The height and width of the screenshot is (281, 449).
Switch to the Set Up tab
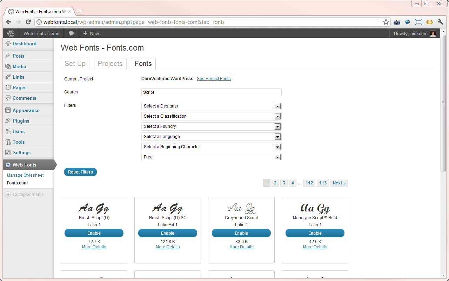coord(75,64)
